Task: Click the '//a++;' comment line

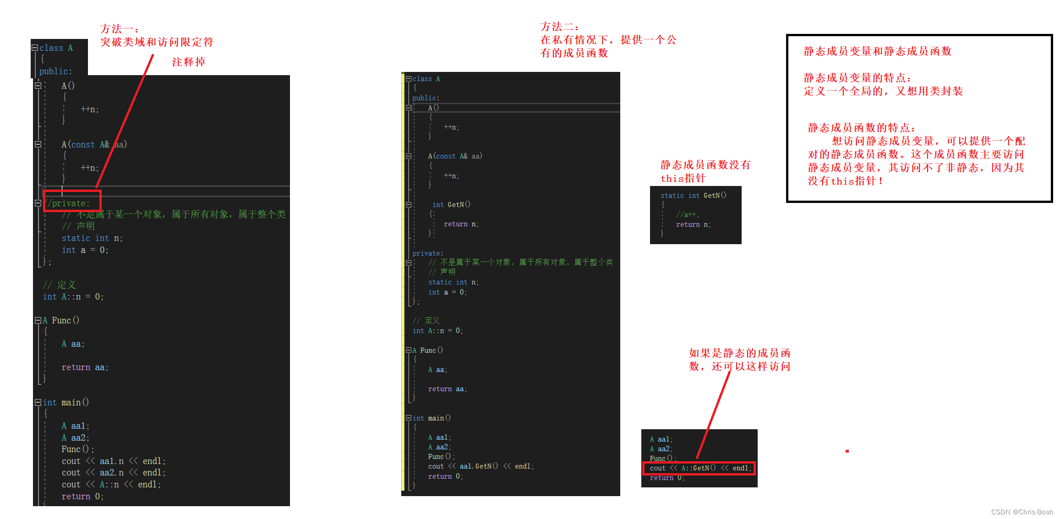Action: (x=688, y=215)
